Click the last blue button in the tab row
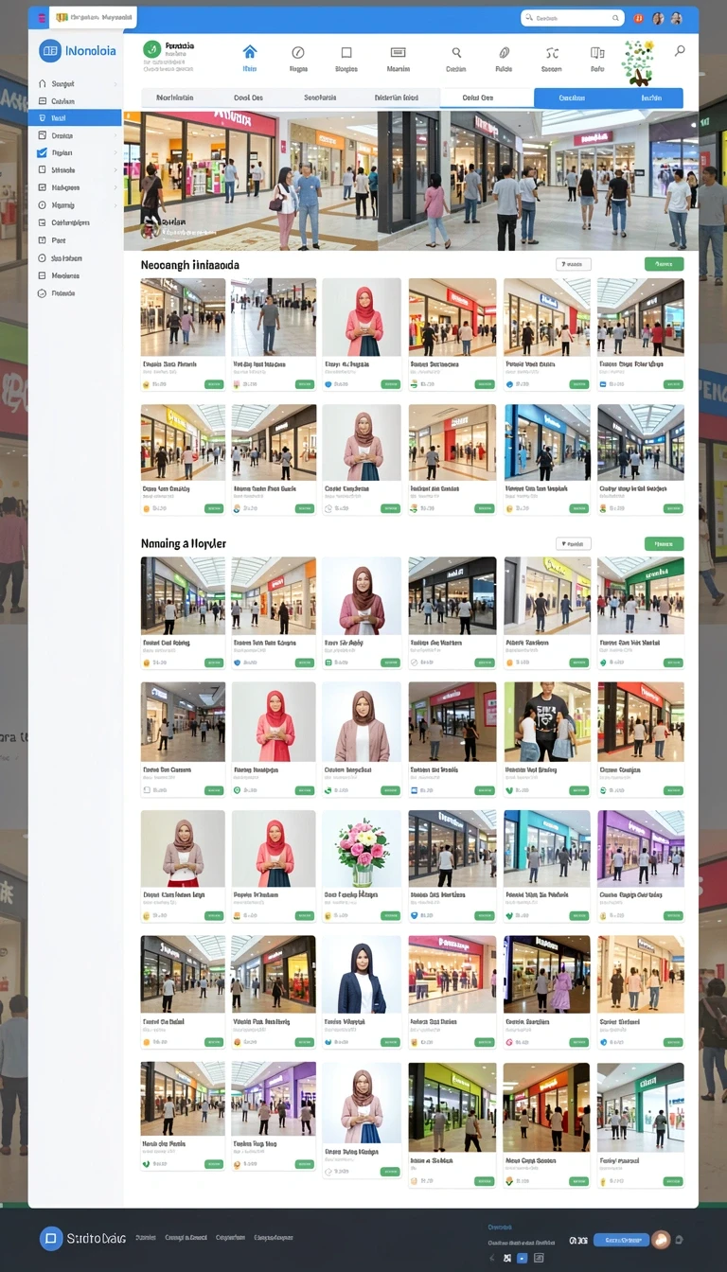This screenshot has width=727, height=1272. pyautogui.click(x=650, y=97)
